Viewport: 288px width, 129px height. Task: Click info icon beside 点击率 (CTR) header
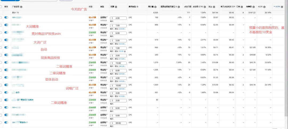point(205,7)
